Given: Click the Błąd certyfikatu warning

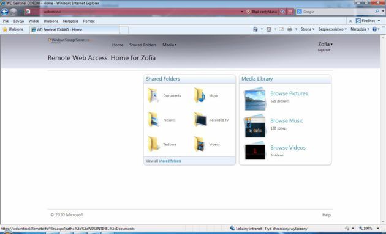Looking at the screenshot, I should (262, 12).
